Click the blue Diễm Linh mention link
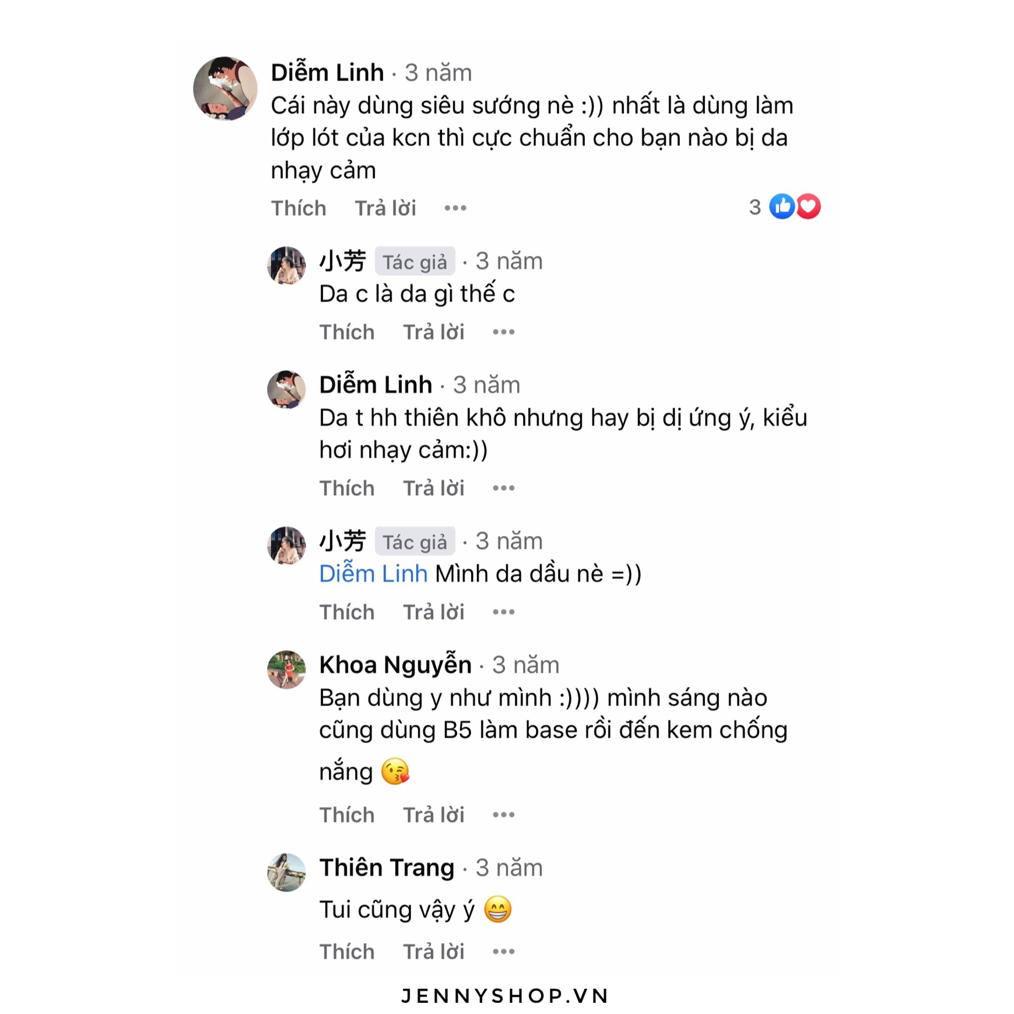 pos(373,574)
